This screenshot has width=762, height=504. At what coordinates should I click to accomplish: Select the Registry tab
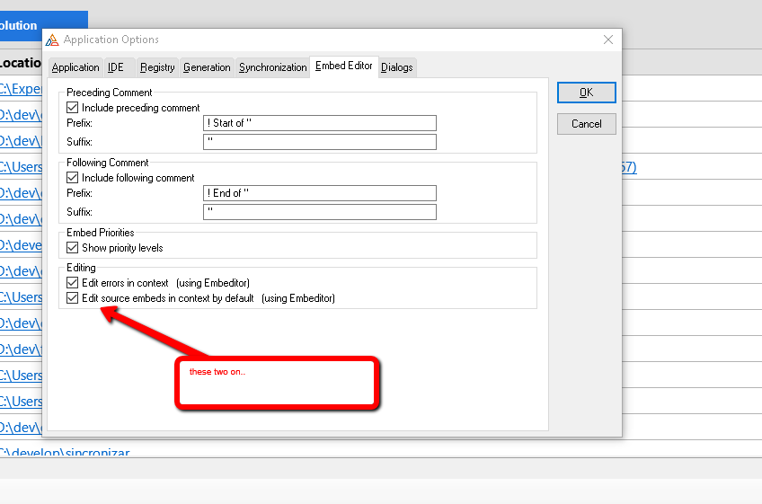pyautogui.click(x=157, y=67)
